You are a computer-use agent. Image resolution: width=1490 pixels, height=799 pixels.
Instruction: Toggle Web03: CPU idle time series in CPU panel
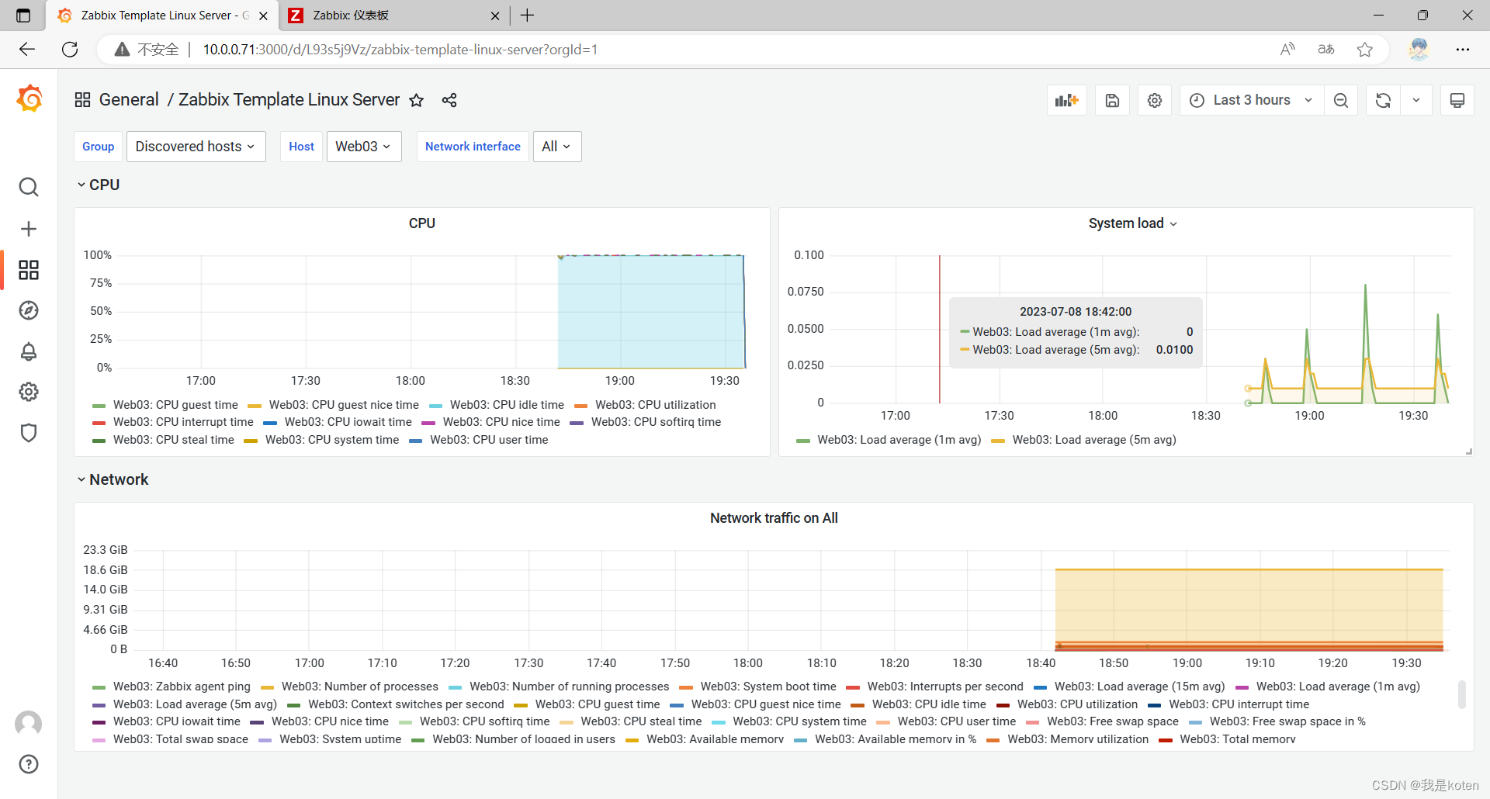(x=507, y=405)
